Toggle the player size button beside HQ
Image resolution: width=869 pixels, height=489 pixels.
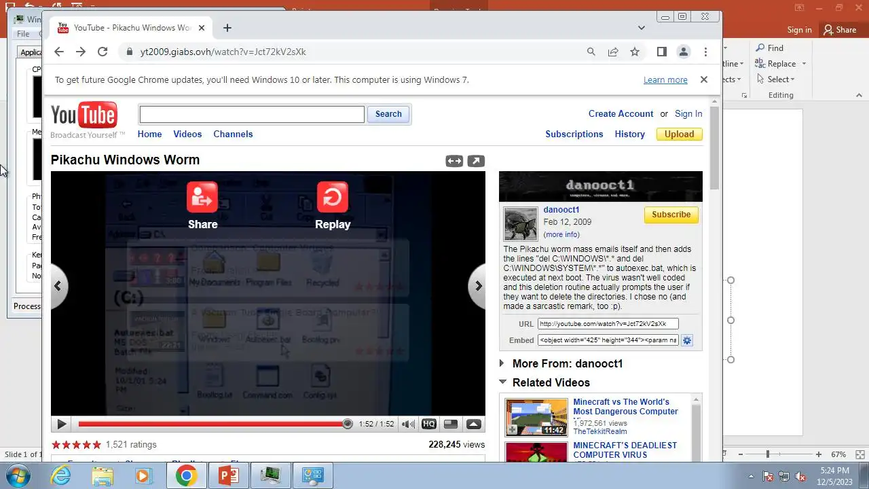click(x=450, y=424)
